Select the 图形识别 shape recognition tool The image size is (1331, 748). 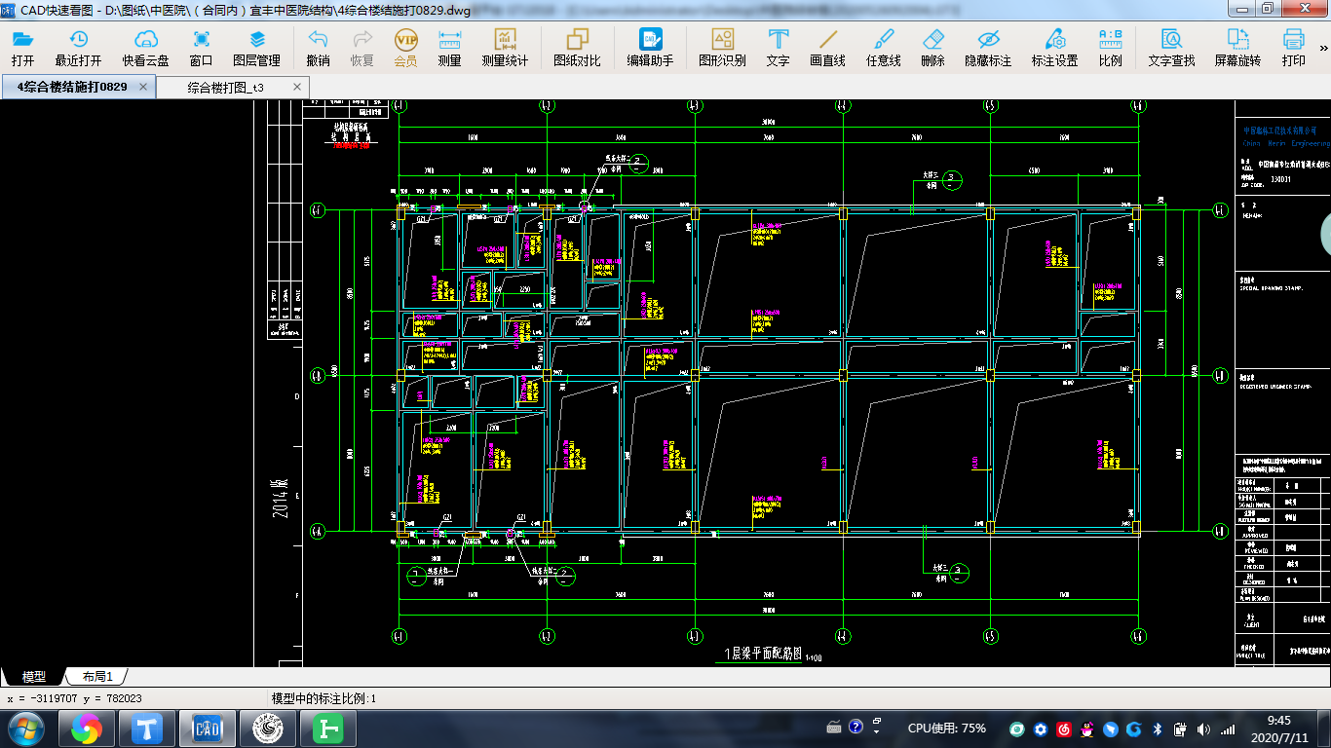722,47
